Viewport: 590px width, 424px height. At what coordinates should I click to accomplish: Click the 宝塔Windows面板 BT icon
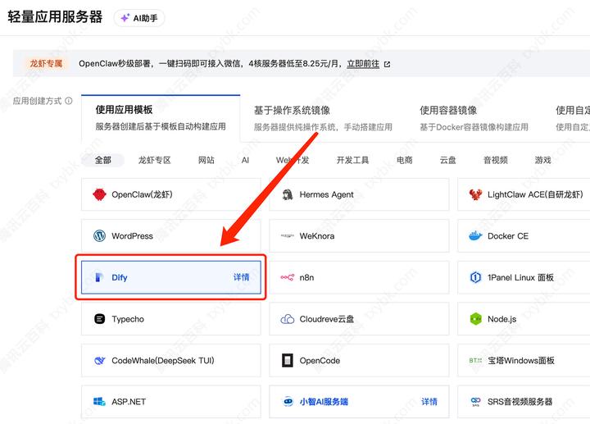tap(475, 360)
